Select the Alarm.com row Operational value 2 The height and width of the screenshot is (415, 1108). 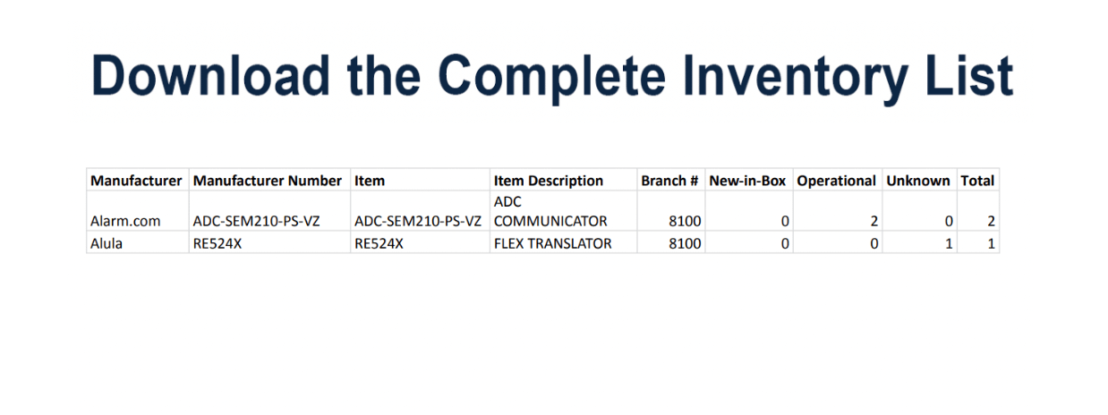coord(873,221)
